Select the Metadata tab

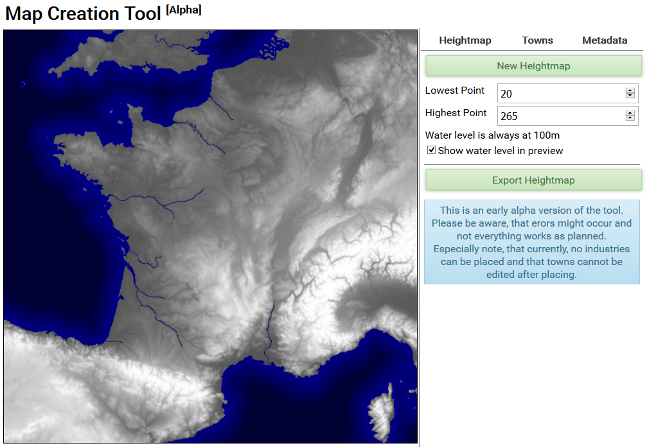[604, 40]
